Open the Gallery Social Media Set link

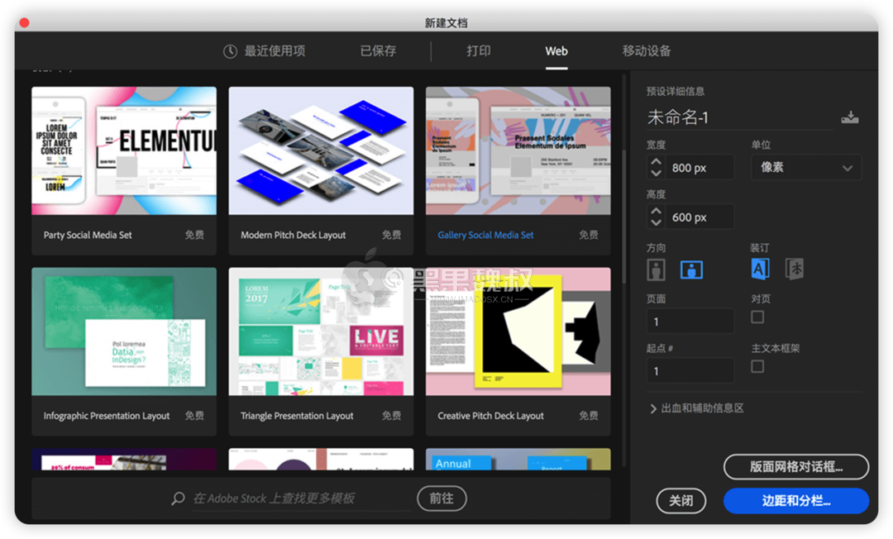point(485,234)
